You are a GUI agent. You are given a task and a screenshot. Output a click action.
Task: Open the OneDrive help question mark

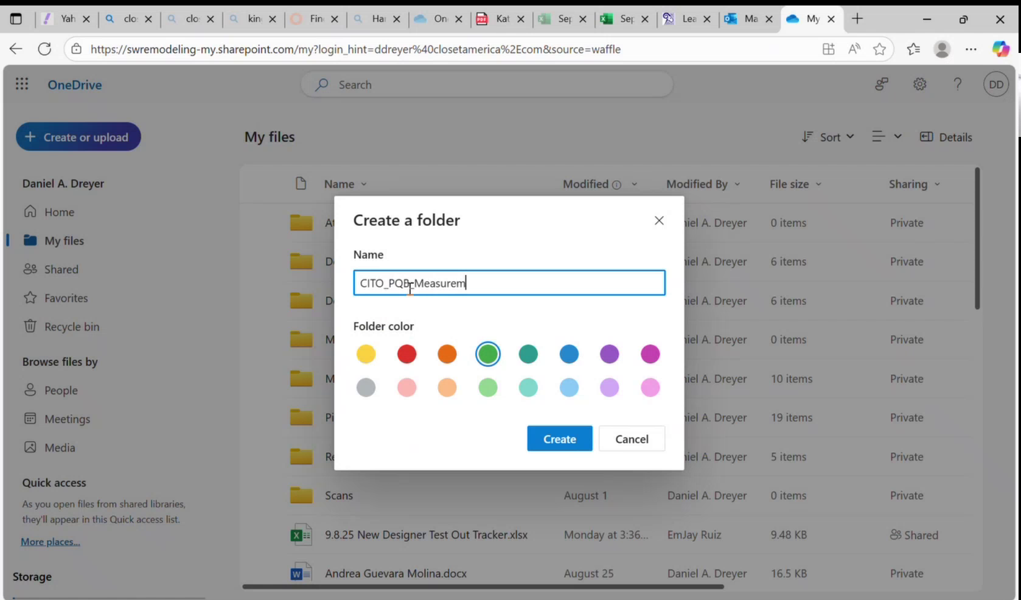coord(958,84)
